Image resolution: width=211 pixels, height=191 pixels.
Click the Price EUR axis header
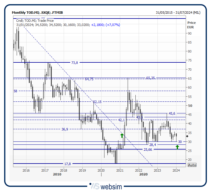tap(191, 25)
